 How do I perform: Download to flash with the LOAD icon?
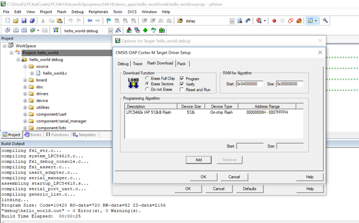[x=56, y=30]
